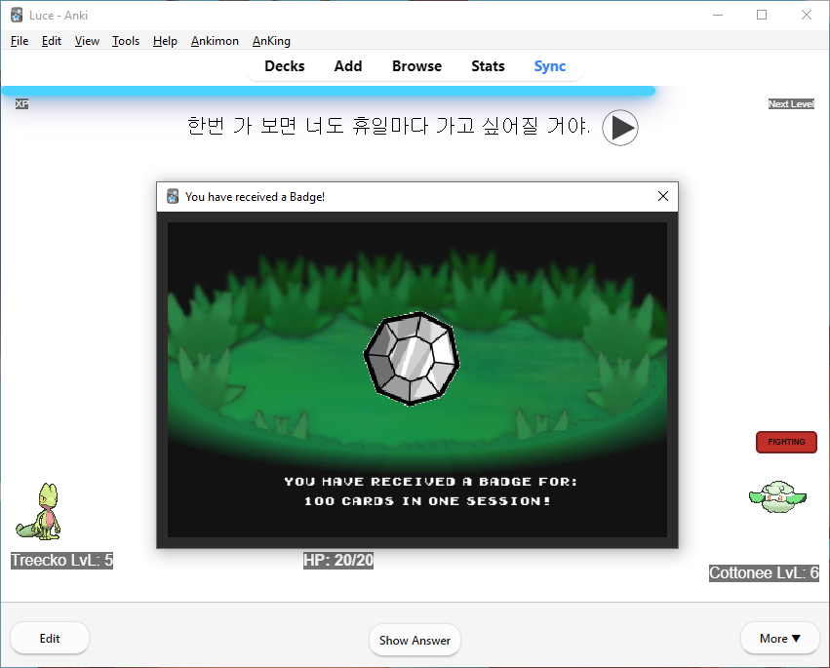Screen dimensions: 830x668
Task: Click the XP label
Action: click(21, 103)
